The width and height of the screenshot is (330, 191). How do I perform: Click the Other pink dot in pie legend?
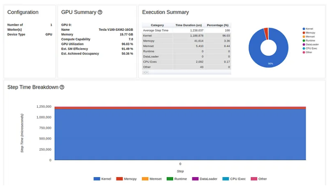tap(304, 53)
